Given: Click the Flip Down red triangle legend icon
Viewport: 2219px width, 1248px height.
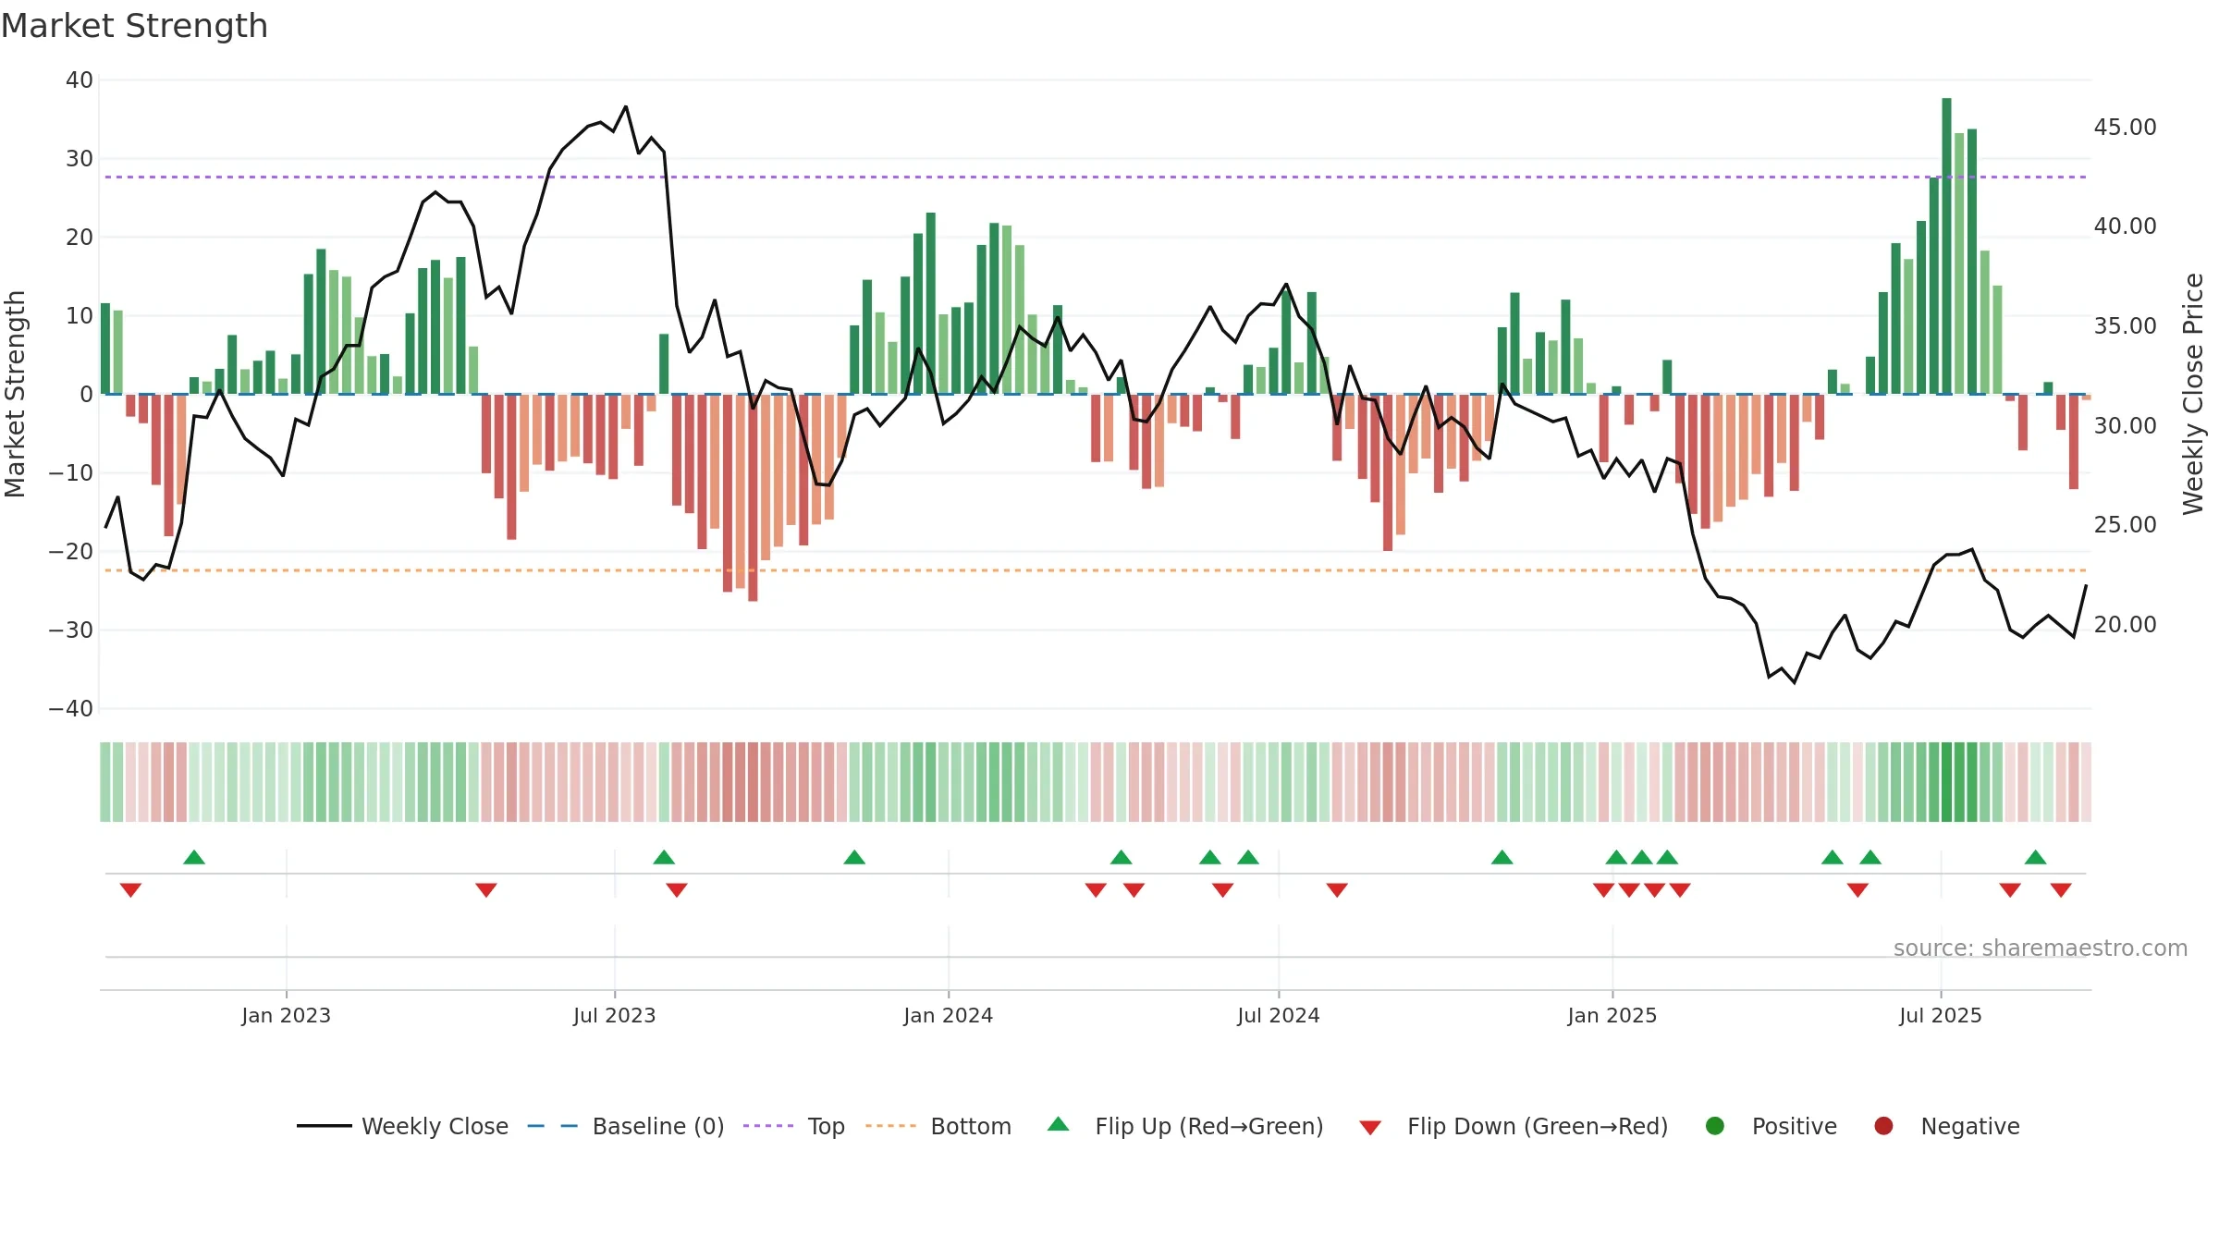Looking at the screenshot, I should (x=1370, y=1128).
